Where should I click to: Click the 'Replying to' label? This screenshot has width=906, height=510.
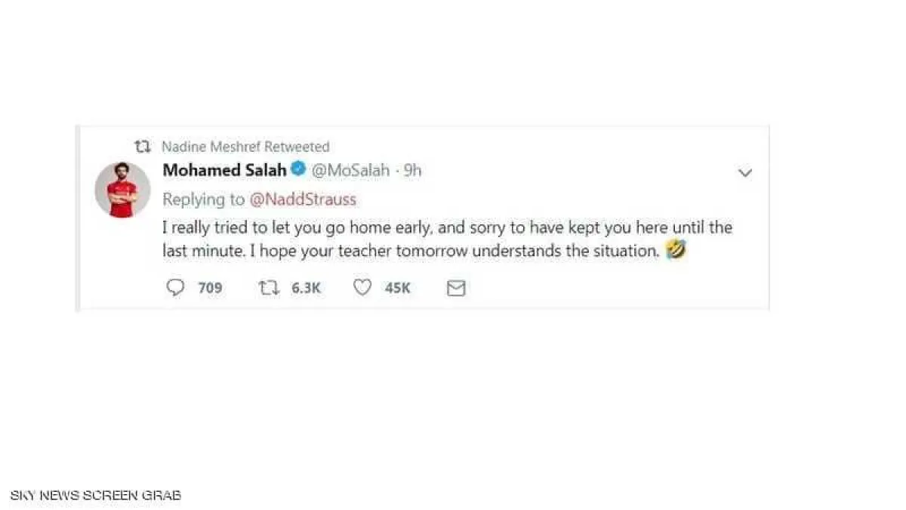point(204,199)
